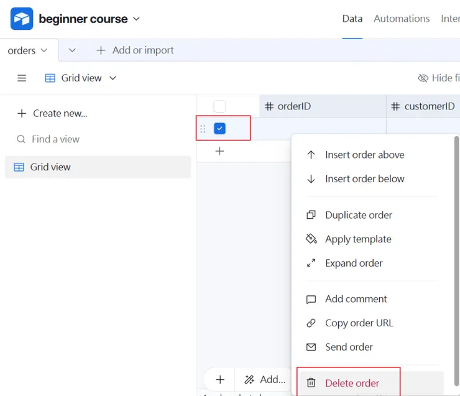Screen dimensions: 460x396
Task: Open the Grid view options dropdown
Action: point(113,78)
